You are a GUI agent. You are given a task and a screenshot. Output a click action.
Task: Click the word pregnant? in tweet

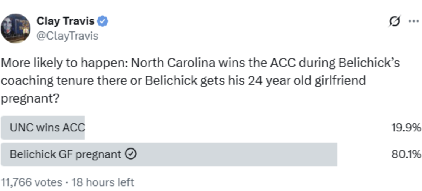[30, 100]
